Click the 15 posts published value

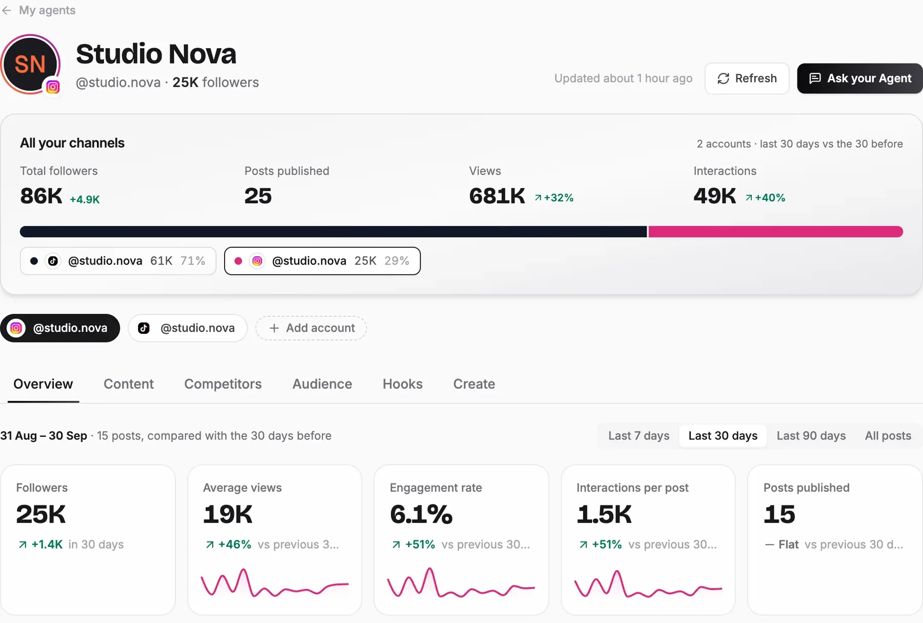tap(779, 514)
